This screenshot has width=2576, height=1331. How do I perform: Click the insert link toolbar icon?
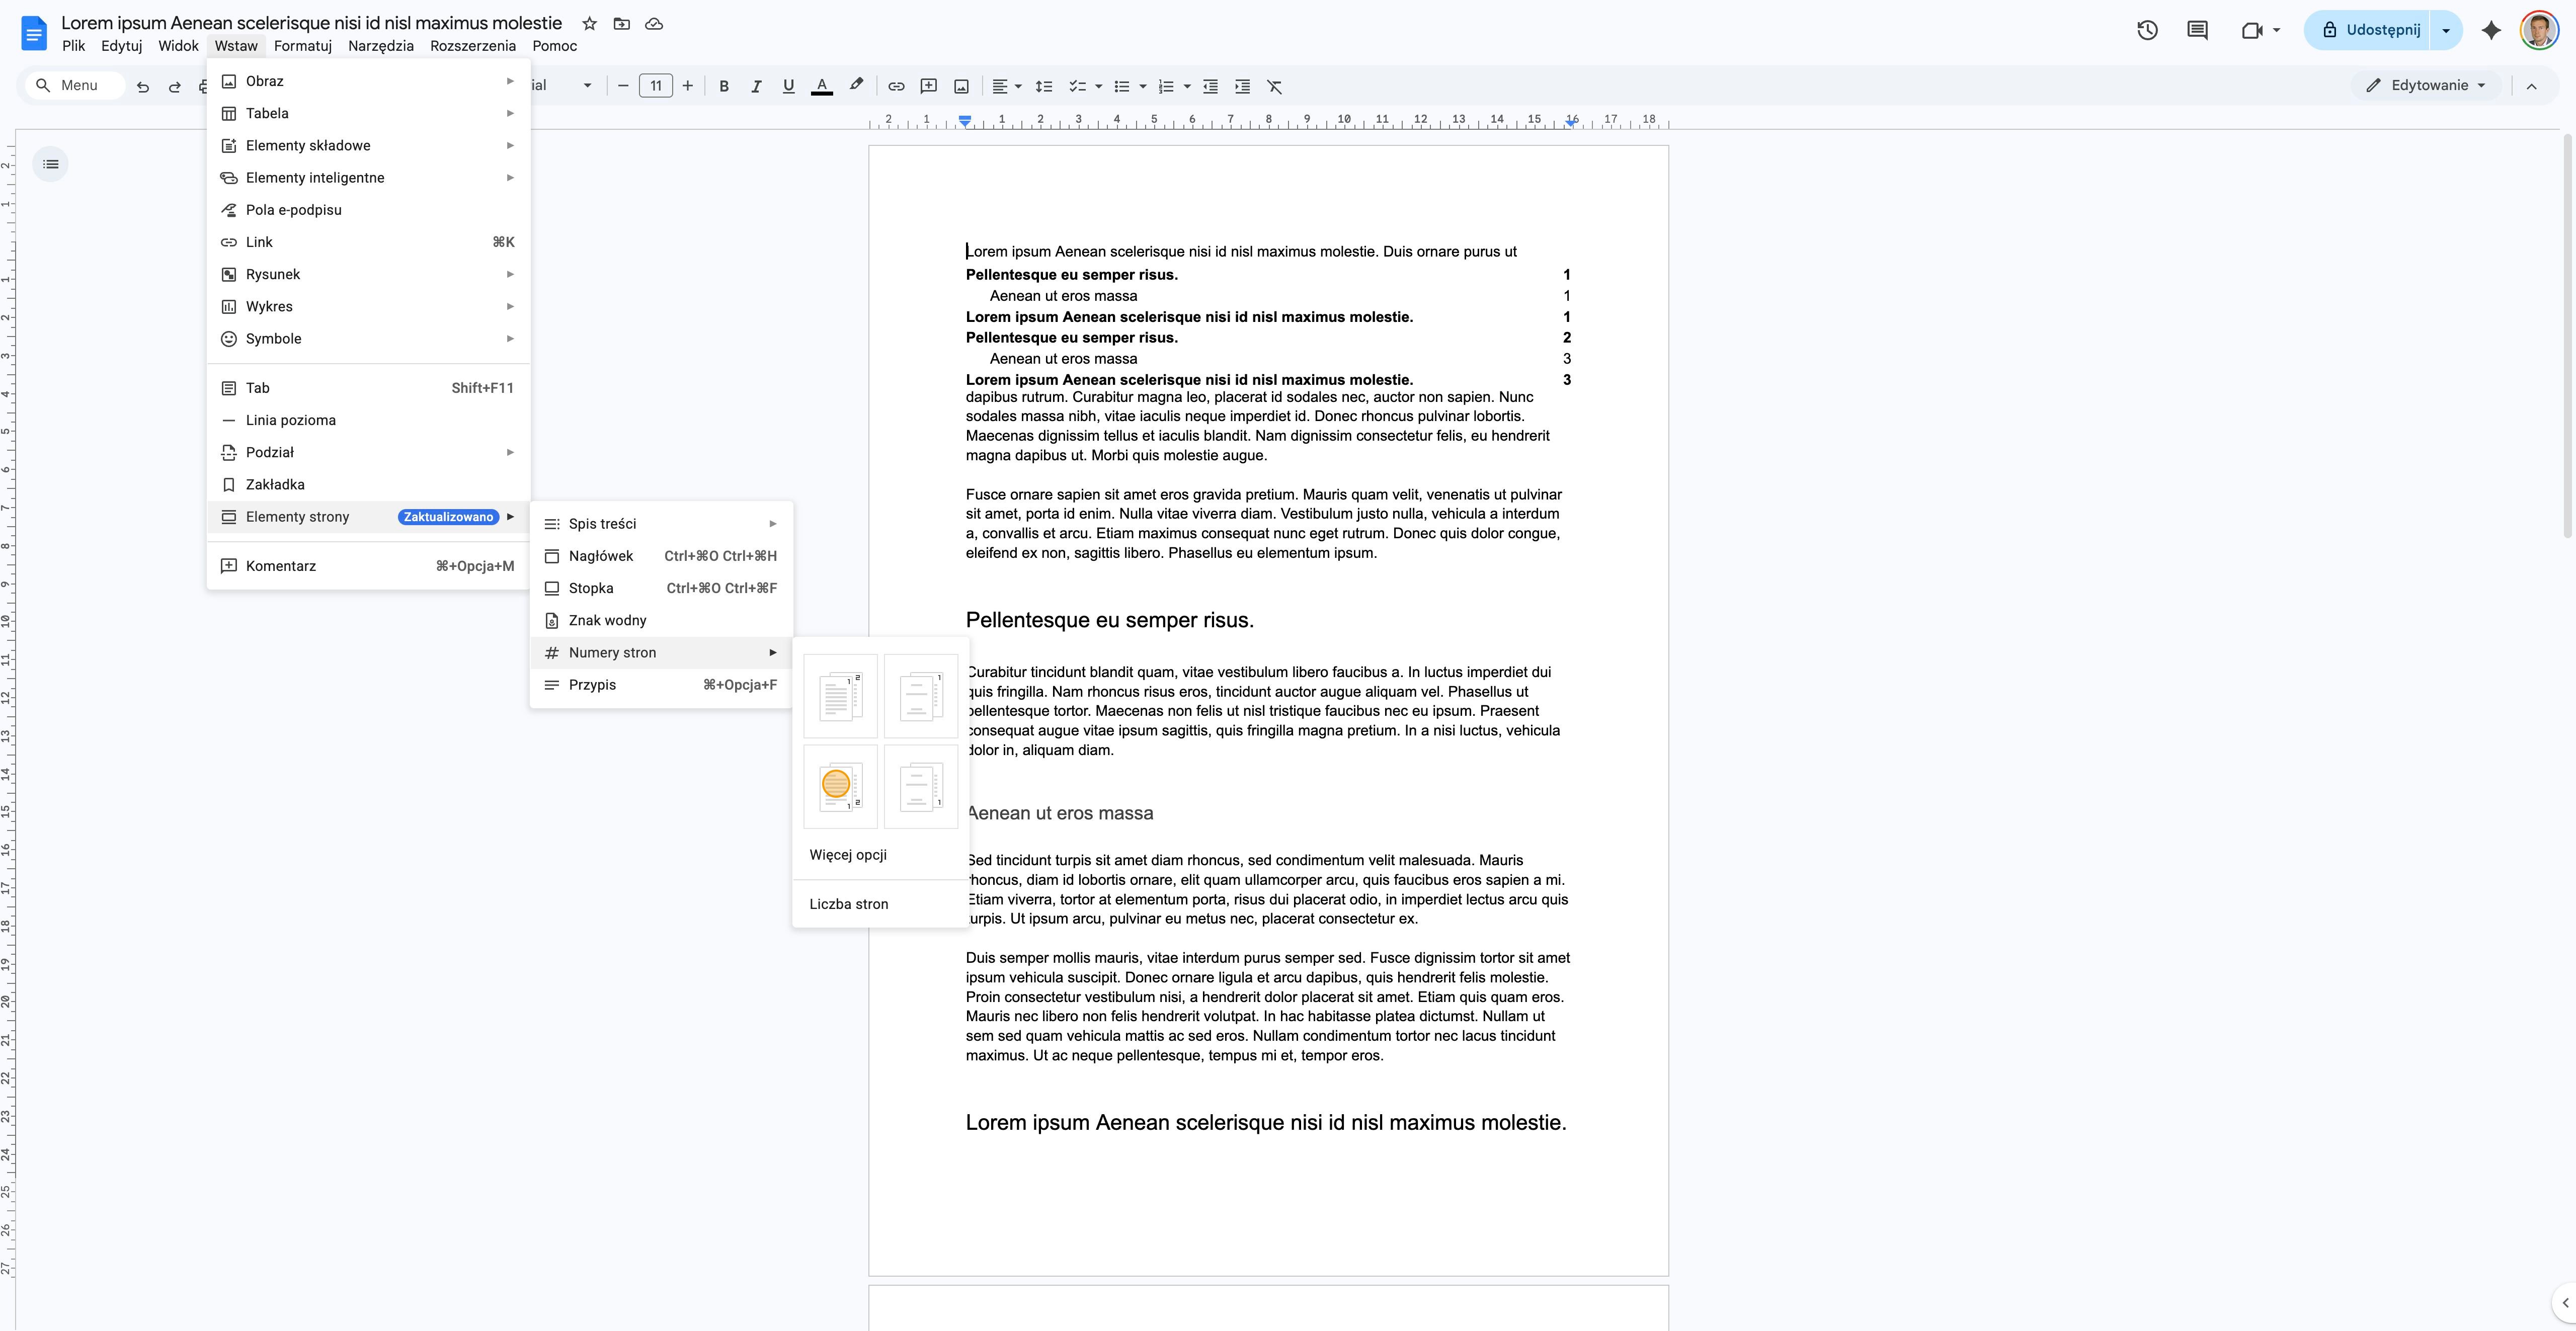[x=896, y=87]
